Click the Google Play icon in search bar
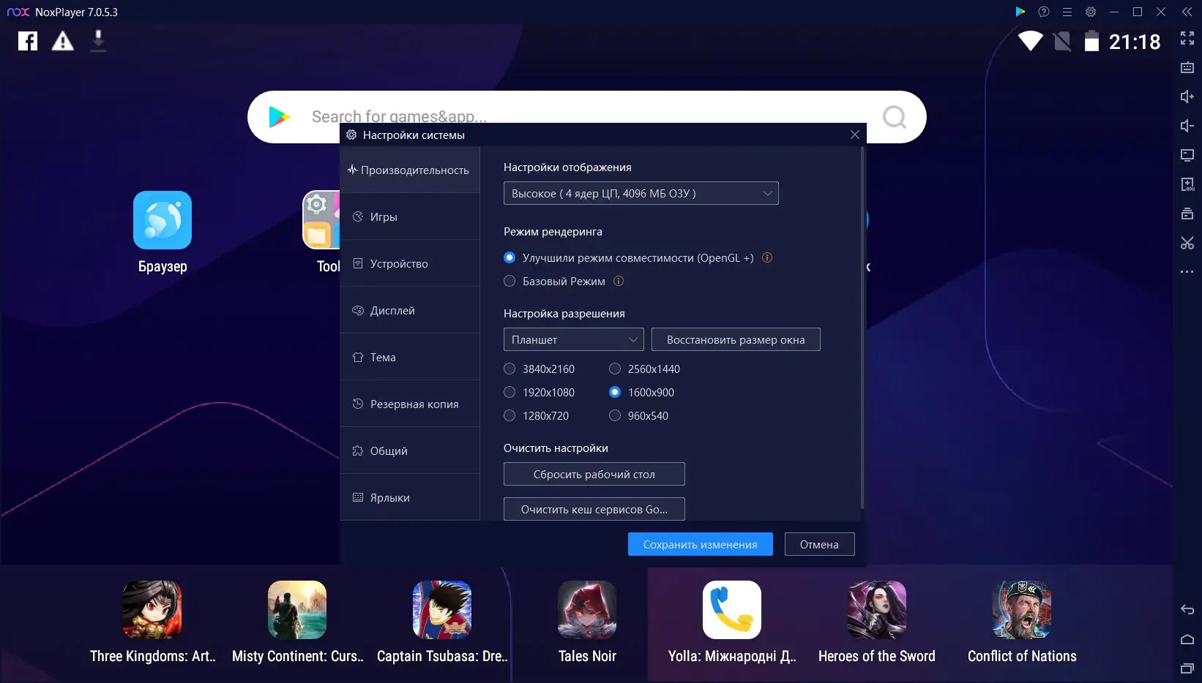This screenshot has width=1202, height=683. (279, 116)
